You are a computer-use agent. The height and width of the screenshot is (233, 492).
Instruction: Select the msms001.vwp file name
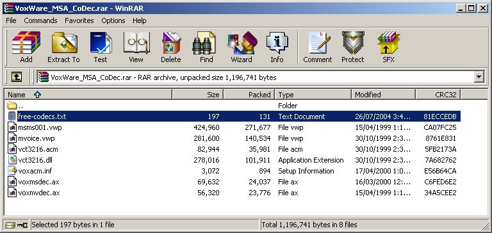coord(40,127)
